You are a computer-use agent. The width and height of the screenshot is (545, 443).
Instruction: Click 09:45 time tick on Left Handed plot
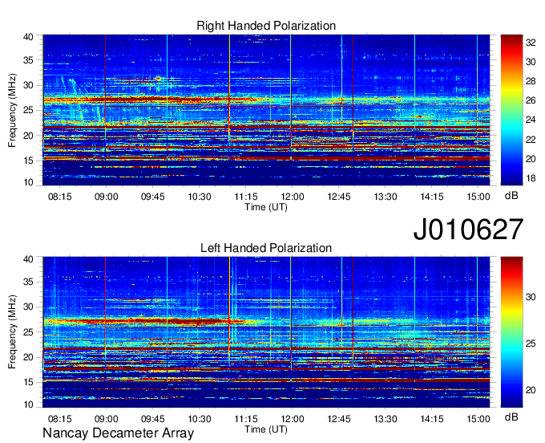(x=152, y=419)
